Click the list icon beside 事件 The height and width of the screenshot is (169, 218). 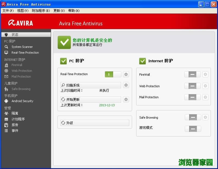(x=6, y=130)
